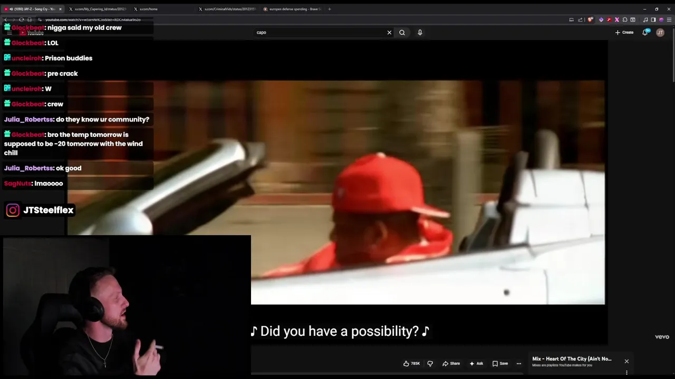Viewport: 675px width, 379px height.
Task: Open YouTube notifications bell
Action: (x=645, y=32)
